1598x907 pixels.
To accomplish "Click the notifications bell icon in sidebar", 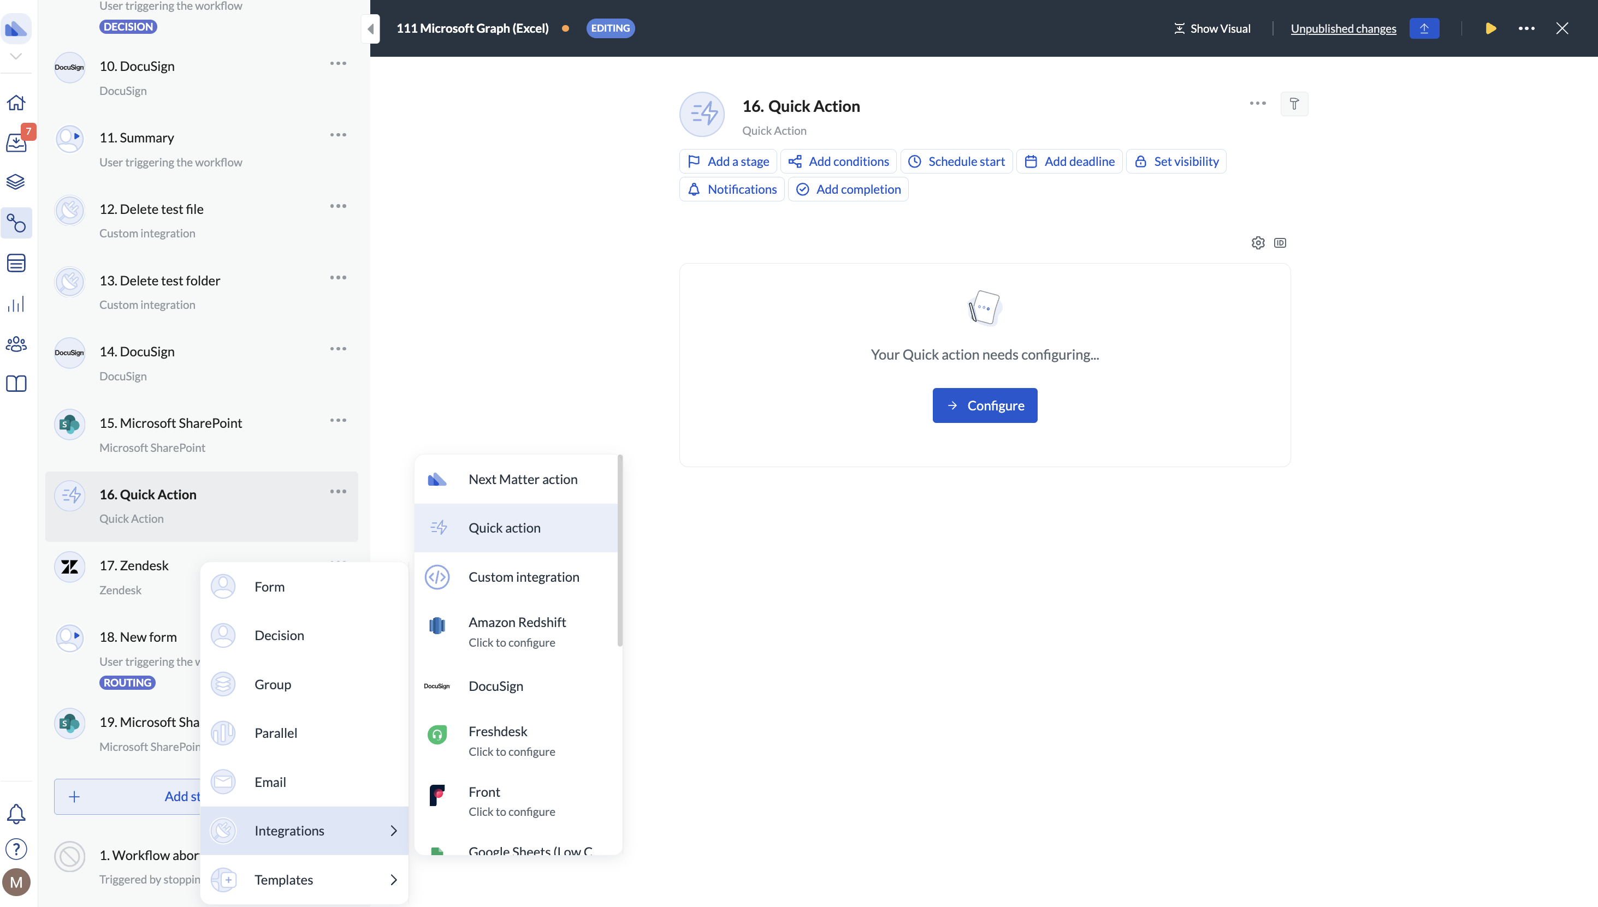I will point(16,814).
